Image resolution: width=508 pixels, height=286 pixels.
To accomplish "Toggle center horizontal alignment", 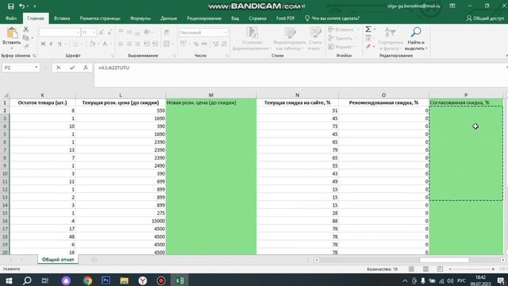I will (x=129, y=44).
